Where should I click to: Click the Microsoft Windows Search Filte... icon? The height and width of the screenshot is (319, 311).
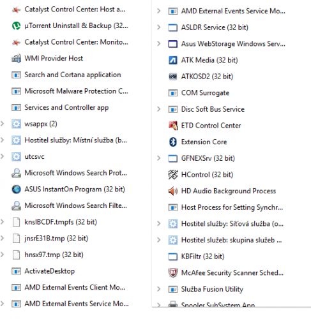pyautogui.click(x=16, y=205)
